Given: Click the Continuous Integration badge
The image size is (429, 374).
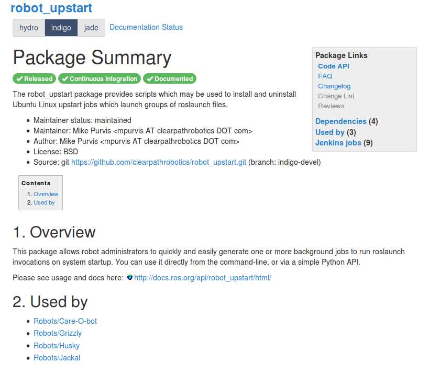Looking at the screenshot, I should point(100,78).
